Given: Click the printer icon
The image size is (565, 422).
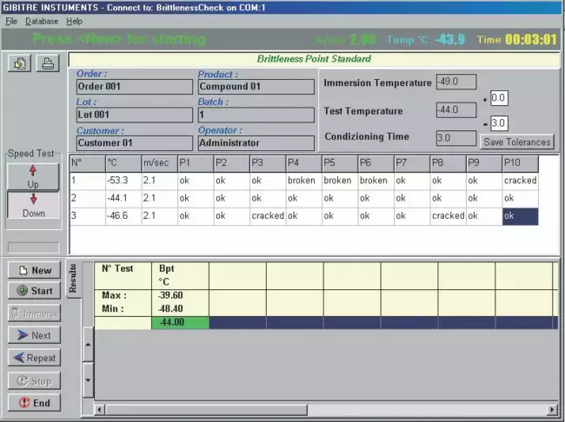Looking at the screenshot, I should (48, 63).
